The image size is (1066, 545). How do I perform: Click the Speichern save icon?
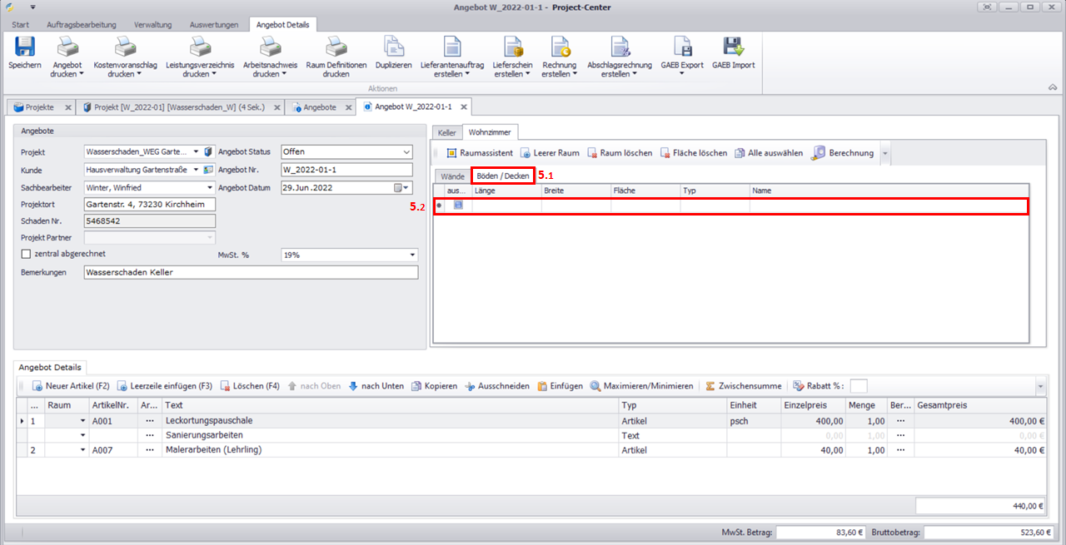click(24, 48)
